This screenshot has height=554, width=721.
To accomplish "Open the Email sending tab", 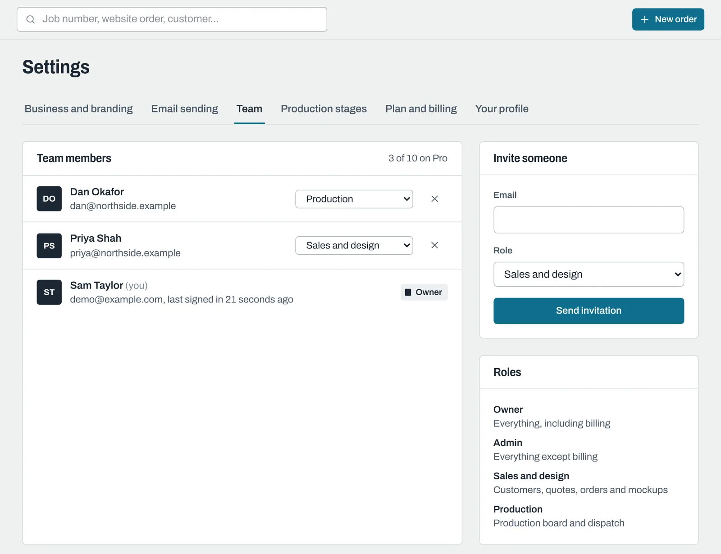I will pos(184,109).
